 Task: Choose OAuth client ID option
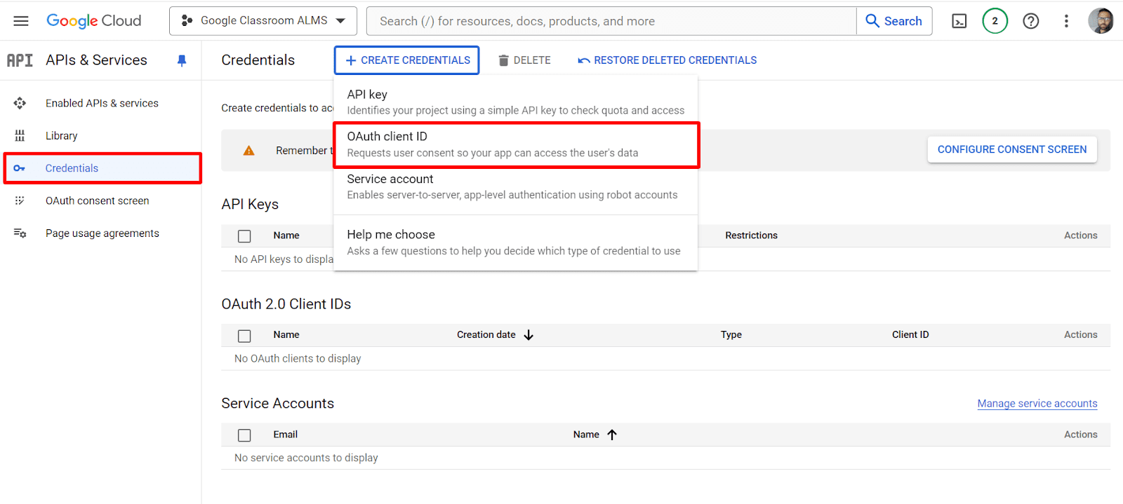point(516,144)
